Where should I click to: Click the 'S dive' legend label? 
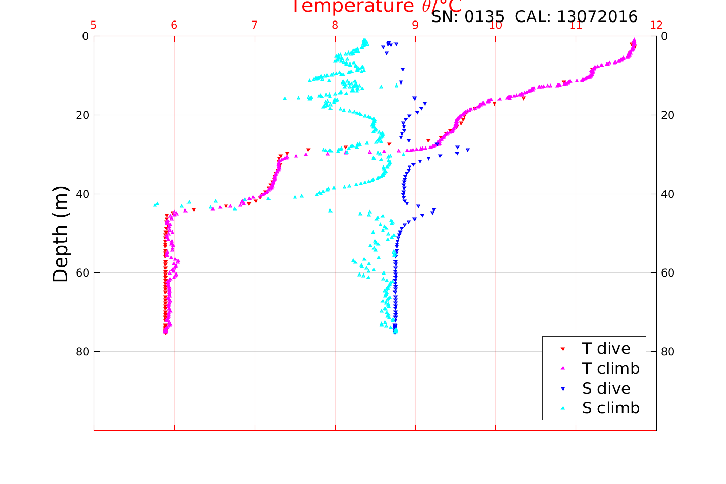[606, 389]
